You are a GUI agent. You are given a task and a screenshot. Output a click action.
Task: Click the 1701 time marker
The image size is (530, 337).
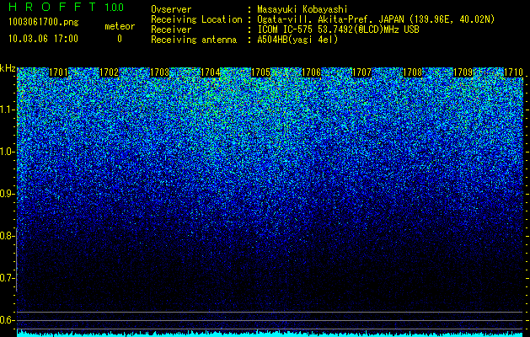(x=58, y=72)
